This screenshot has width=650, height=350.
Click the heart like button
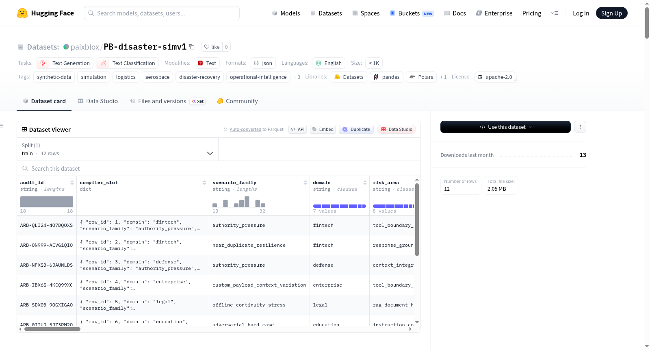tap(212, 47)
